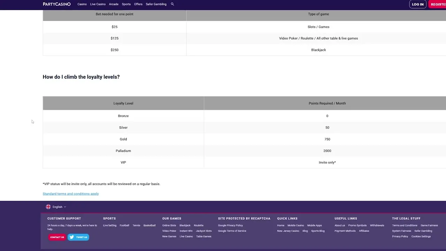Select the Bronze loyalty level cell
The image size is (446, 251).
click(x=123, y=116)
